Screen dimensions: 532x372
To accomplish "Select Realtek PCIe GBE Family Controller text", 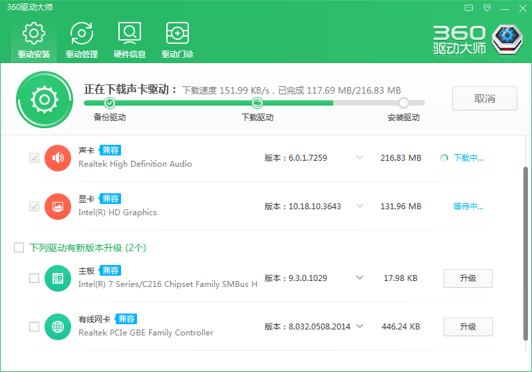I will [x=146, y=333].
